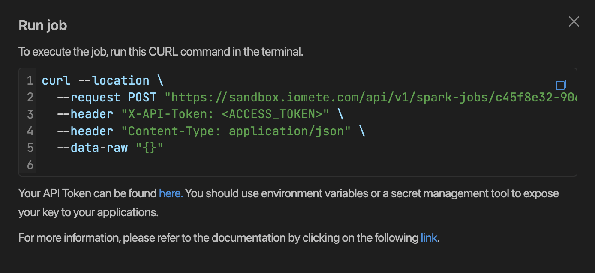The height and width of the screenshot is (273, 595).
Task: Open the documentation 'link' hyperlink
Action: (x=429, y=238)
